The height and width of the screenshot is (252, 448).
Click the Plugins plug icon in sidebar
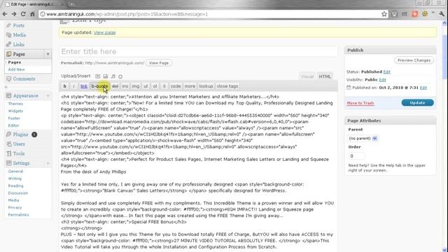(8, 134)
